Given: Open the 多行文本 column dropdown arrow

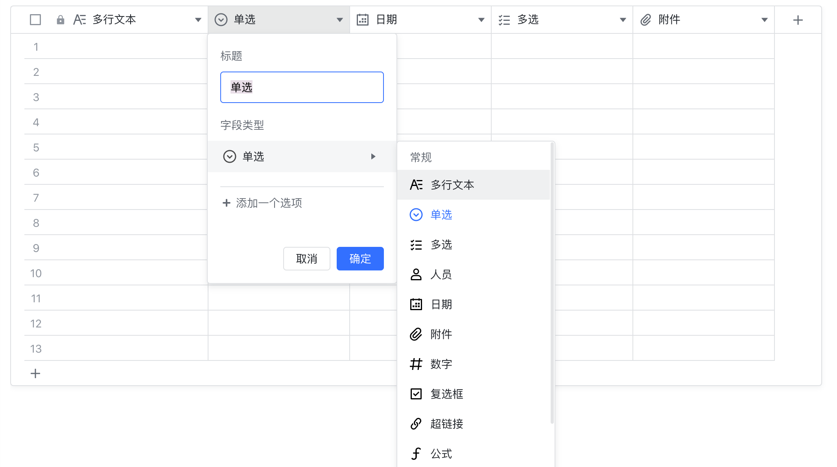Looking at the screenshot, I should [198, 20].
